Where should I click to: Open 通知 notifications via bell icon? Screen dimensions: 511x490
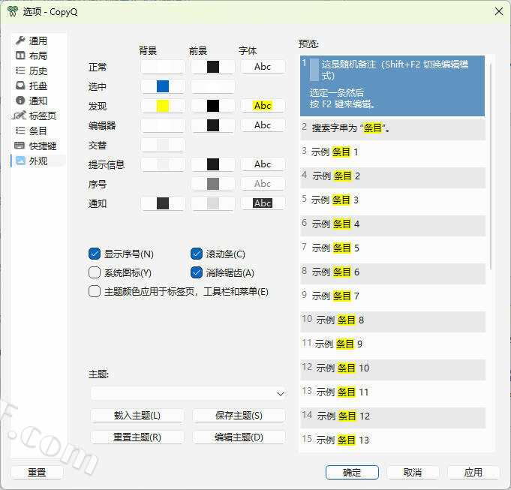tap(20, 101)
